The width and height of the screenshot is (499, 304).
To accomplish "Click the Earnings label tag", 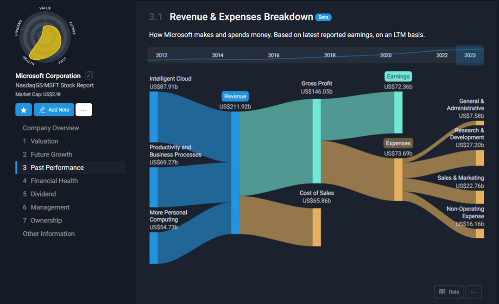I will [398, 76].
